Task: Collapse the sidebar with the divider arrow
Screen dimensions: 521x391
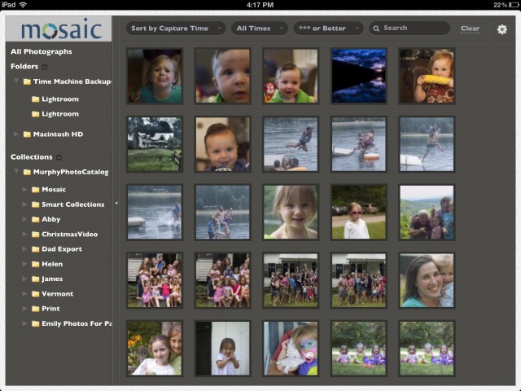Action: tap(116, 203)
